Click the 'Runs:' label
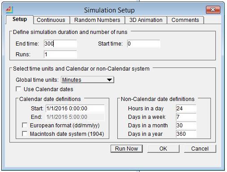227x172 pixels. click(x=23, y=55)
